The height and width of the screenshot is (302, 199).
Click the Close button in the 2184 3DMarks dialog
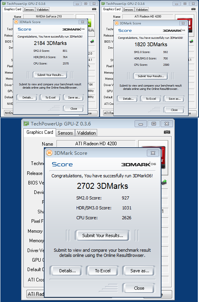tap(73, 108)
